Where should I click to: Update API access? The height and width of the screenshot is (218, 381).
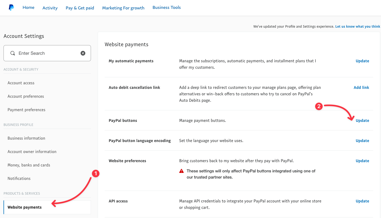362,201
